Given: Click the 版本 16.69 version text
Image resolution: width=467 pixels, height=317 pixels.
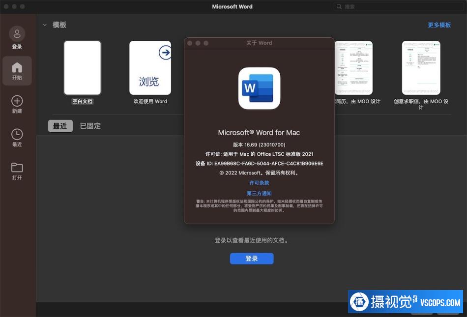Looking at the screenshot, I should (259, 144).
